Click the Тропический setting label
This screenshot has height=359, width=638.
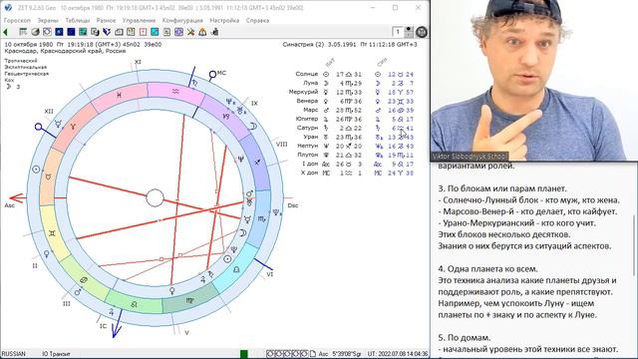(x=21, y=61)
